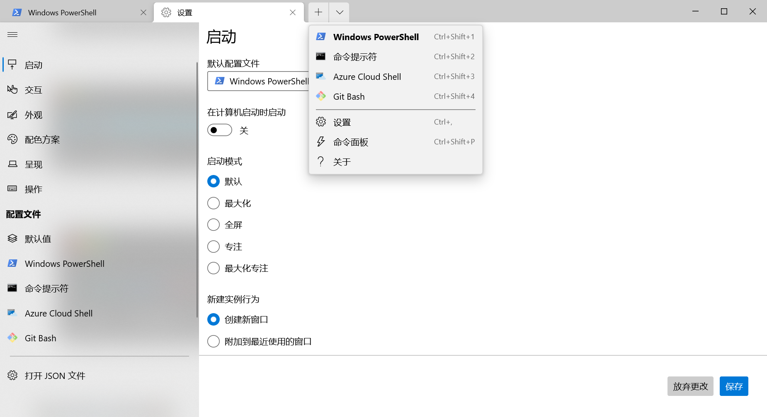Collapse the new tab dropdown chevron
Screen dimensions: 767x417
tap(340, 12)
